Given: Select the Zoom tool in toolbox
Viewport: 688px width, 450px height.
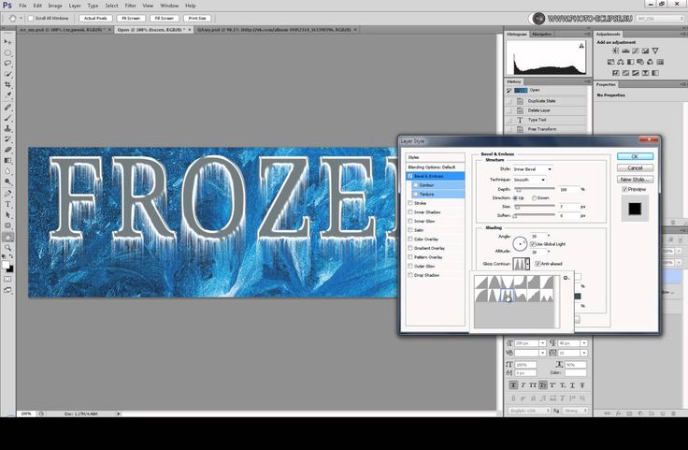Looking at the screenshot, I should tap(7, 248).
